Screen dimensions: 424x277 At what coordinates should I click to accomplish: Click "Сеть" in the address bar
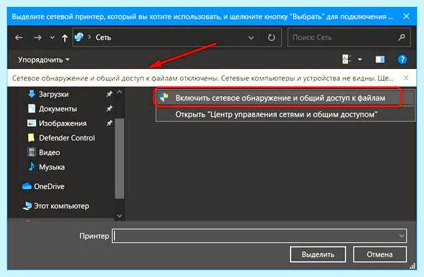(x=103, y=38)
